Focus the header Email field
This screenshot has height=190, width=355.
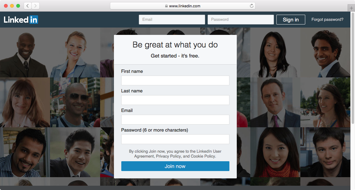172,20
